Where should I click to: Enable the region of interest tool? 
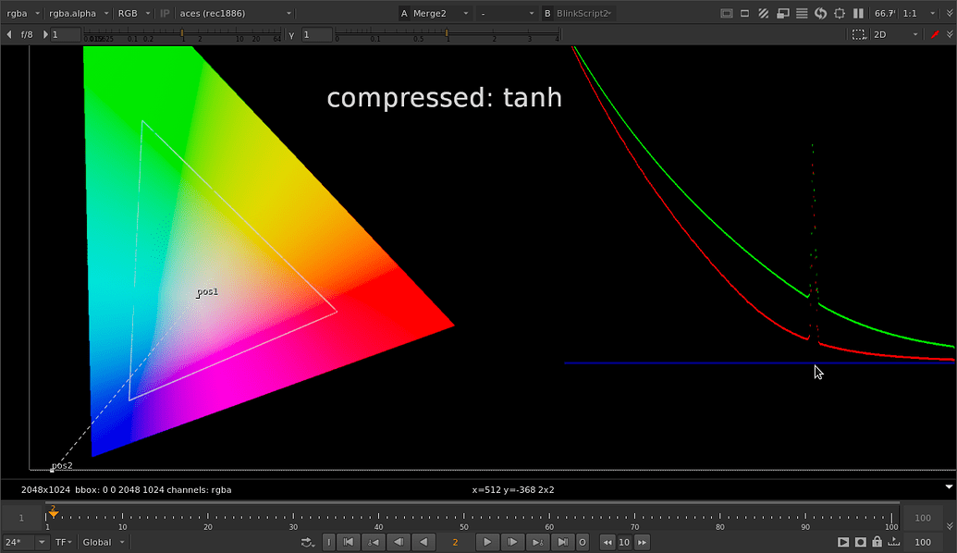(x=840, y=13)
